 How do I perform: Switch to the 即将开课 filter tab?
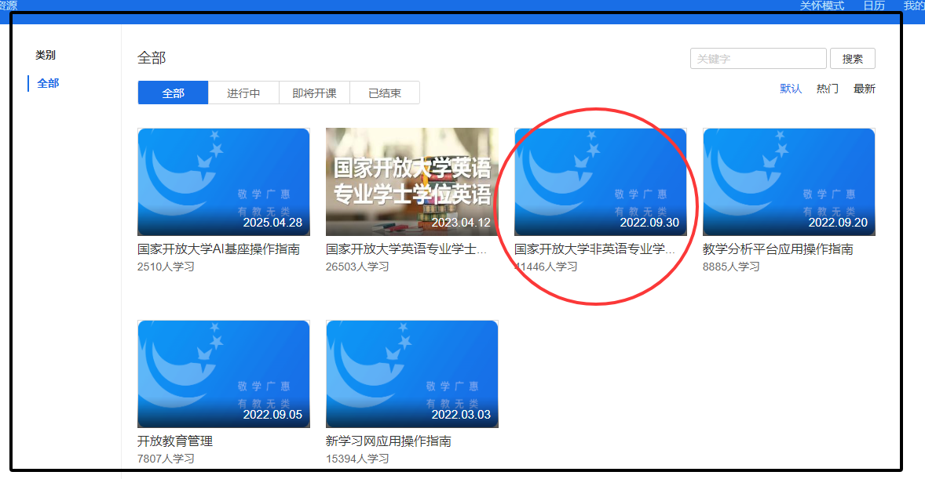(314, 93)
